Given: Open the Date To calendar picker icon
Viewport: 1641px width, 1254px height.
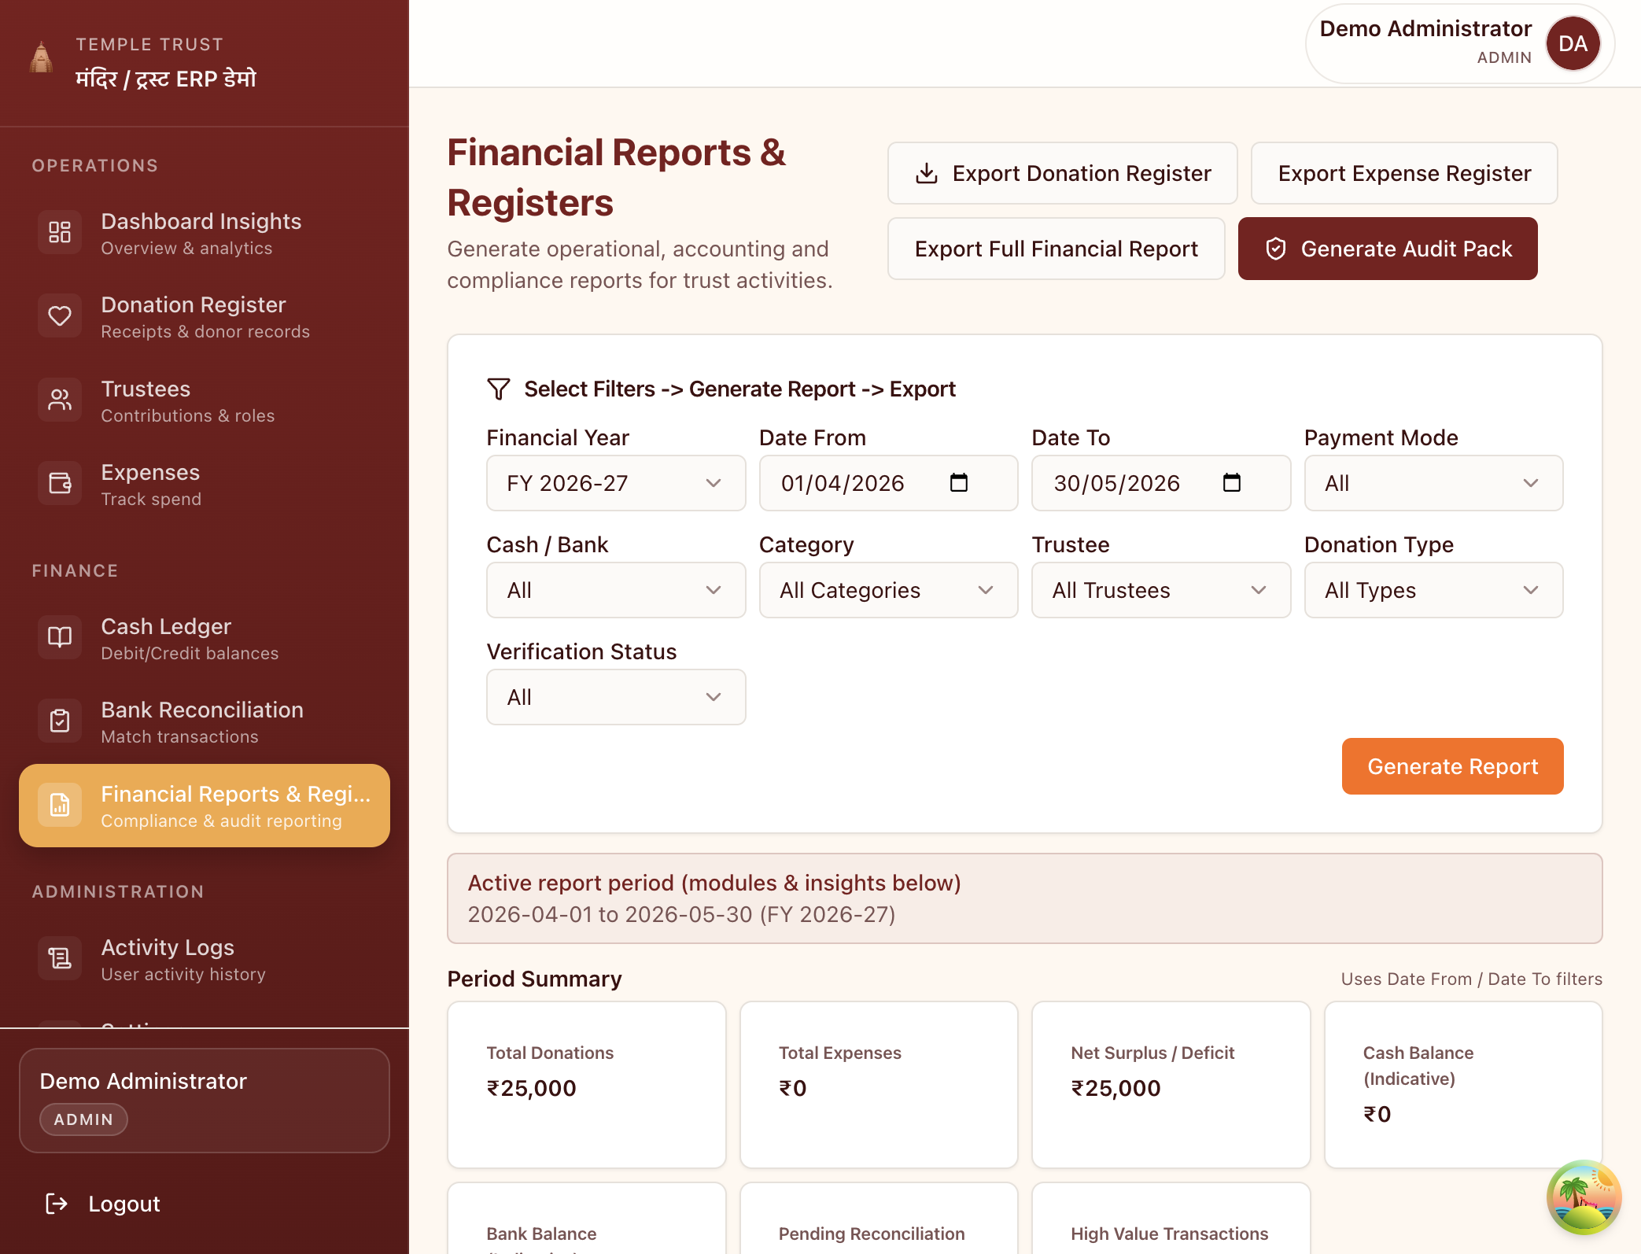Looking at the screenshot, I should pos(1232,482).
